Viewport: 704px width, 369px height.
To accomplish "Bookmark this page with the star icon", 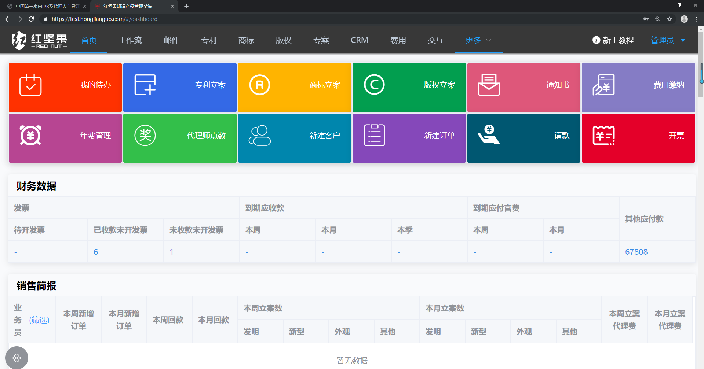I will tap(670, 19).
